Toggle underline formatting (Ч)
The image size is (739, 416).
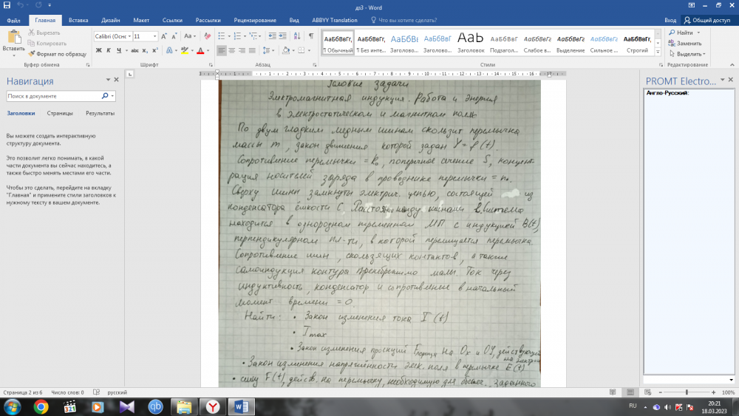pos(119,50)
